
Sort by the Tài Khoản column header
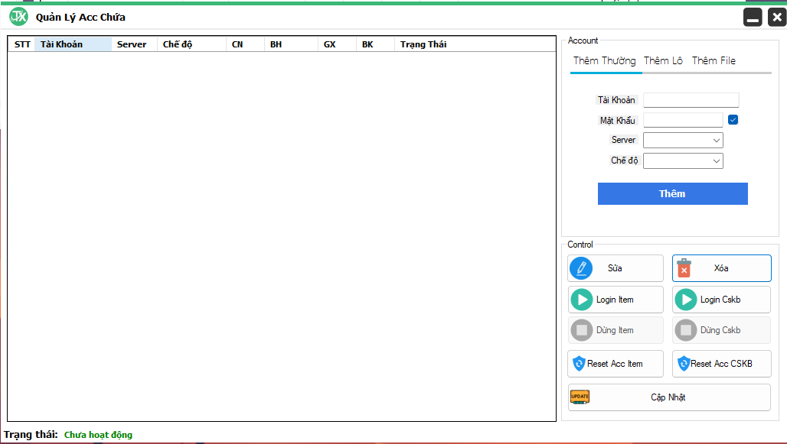[73, 44]
